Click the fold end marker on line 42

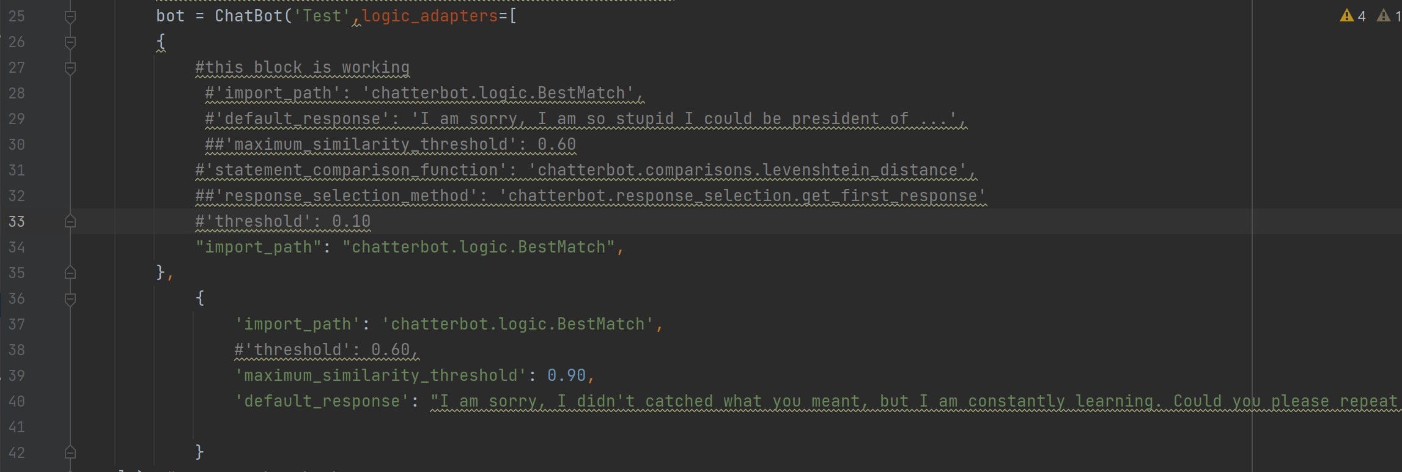point(70,452)
